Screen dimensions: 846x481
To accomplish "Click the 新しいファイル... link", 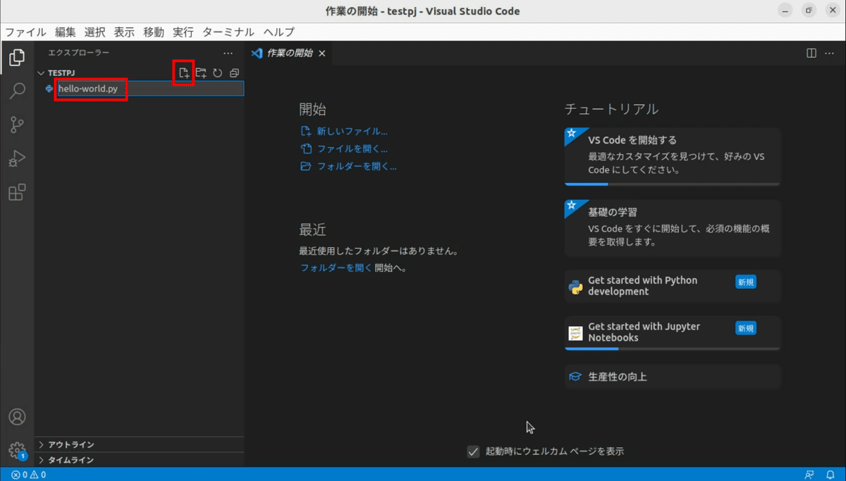I will pyautogui.click(x=352, y=131).
